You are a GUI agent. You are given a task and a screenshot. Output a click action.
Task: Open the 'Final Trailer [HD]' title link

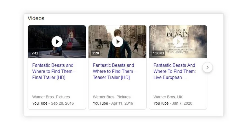(x=54, y=71)
